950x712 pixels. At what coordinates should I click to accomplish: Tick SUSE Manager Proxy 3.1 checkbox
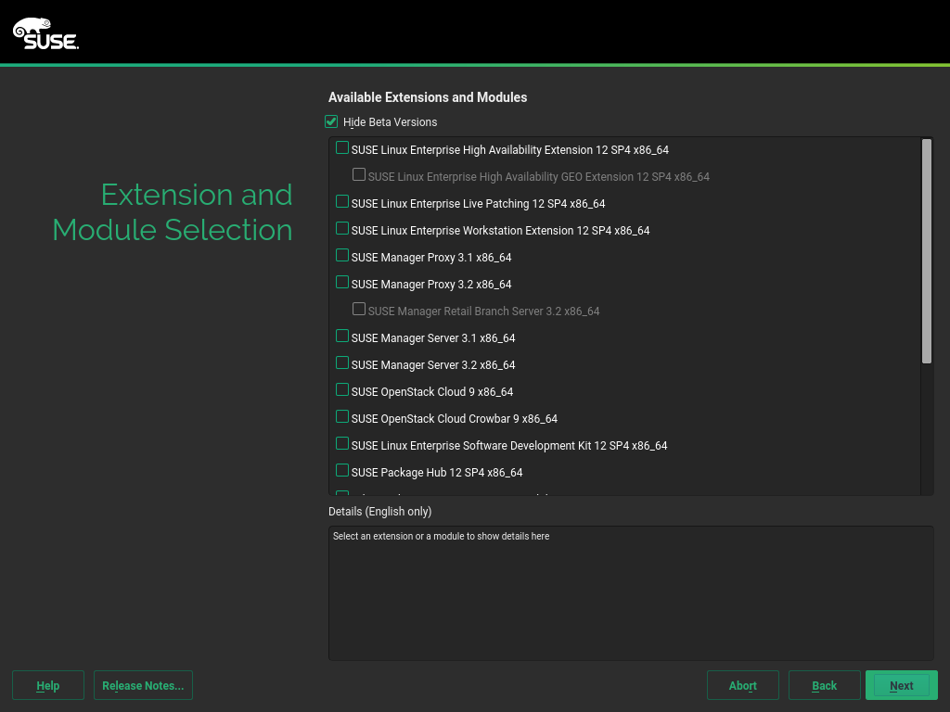342,256
